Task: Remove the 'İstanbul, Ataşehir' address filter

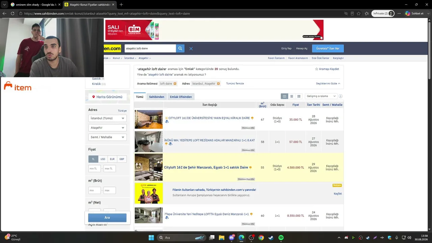Action: click(x=218, y=83)
